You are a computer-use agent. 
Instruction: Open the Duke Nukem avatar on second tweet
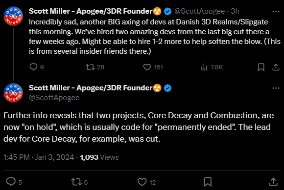point(13,93)
